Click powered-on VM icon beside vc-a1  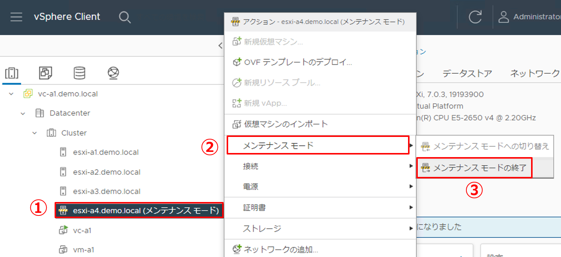coord(63,230)
